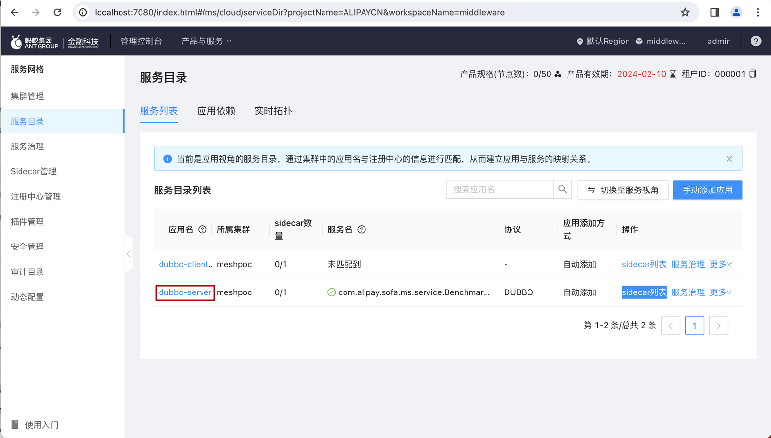Bookmark this page with the star icon
Image resolution: width=771 pixels, height=438 pixels.
(x=685, y=12)
